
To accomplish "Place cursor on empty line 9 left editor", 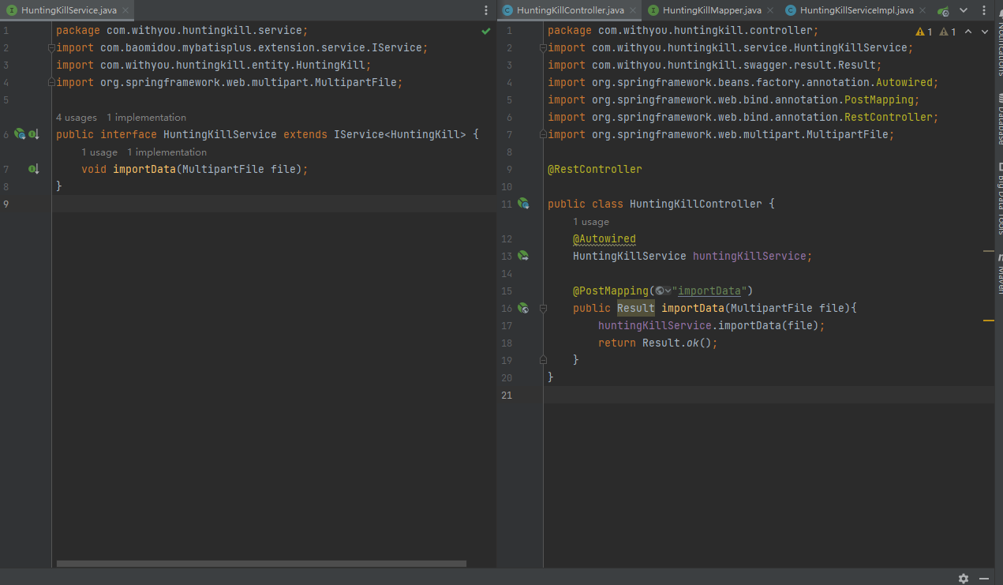I will pos(274,204).
